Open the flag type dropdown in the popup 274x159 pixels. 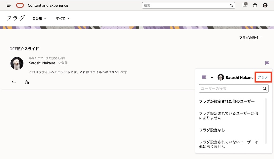[212, 77]
